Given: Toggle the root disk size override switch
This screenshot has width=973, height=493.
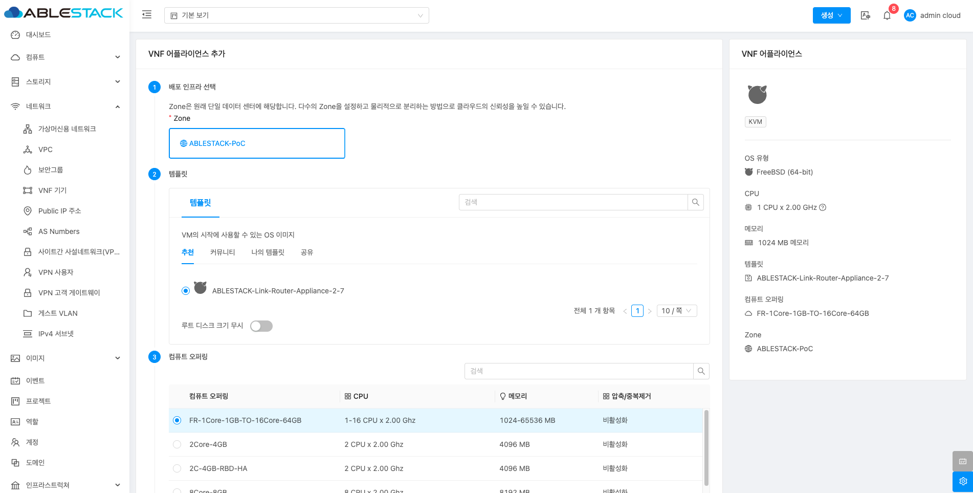Looking at the screenshot, I should 261,326.
